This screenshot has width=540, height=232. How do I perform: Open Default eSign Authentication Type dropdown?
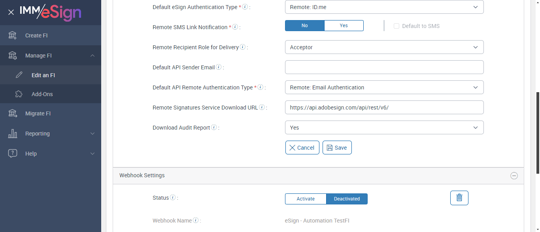pos(384,7)
